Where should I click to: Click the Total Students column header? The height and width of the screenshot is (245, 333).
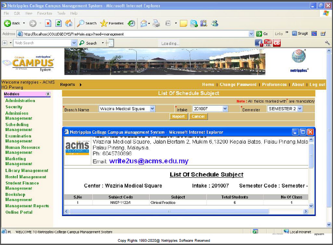click(235, 197)
